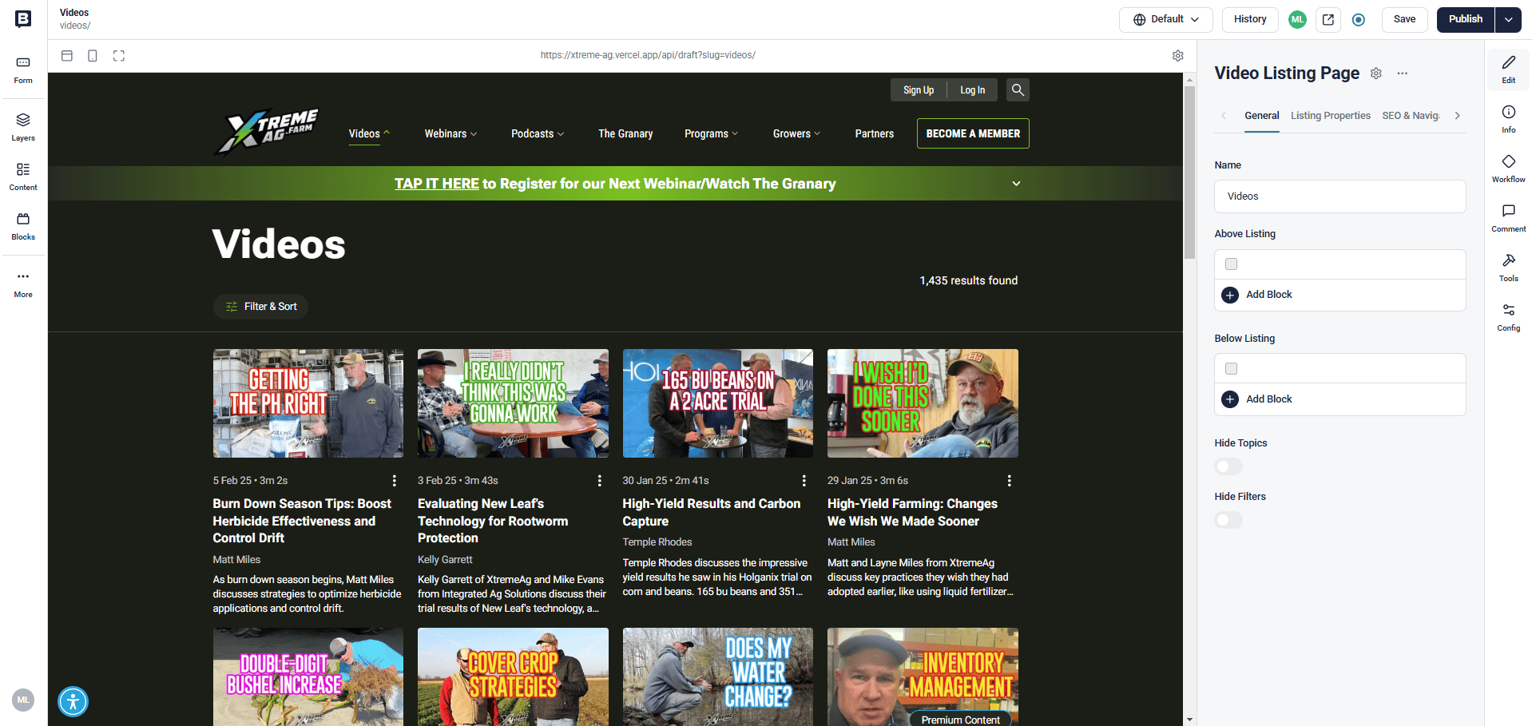Open the Tools panel

(x=1508, y=268)
